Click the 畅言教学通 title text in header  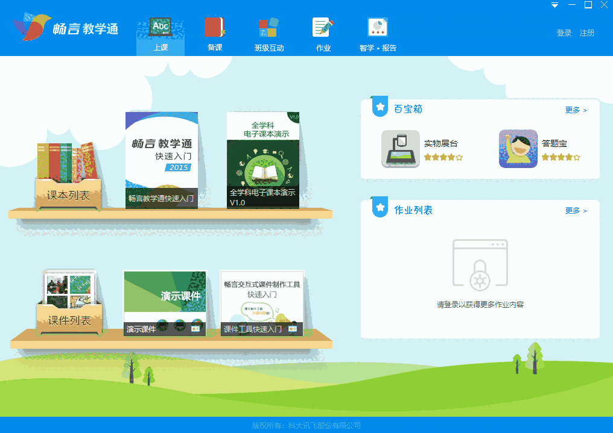pos(86,29)
